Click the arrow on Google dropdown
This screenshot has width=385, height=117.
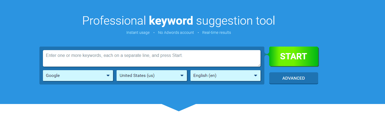click(108, 76)
